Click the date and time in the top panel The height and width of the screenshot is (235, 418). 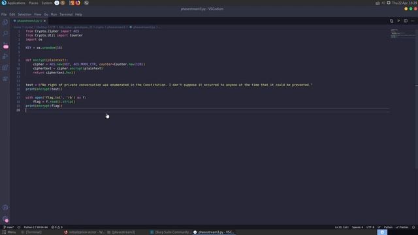[x=404, y=3]
